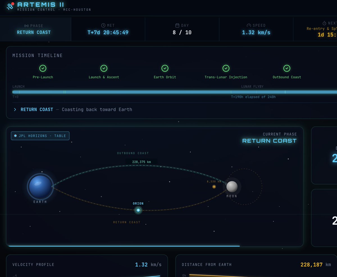Click the mission timeline progress bar
337x277 pixels.
(175, 92)
